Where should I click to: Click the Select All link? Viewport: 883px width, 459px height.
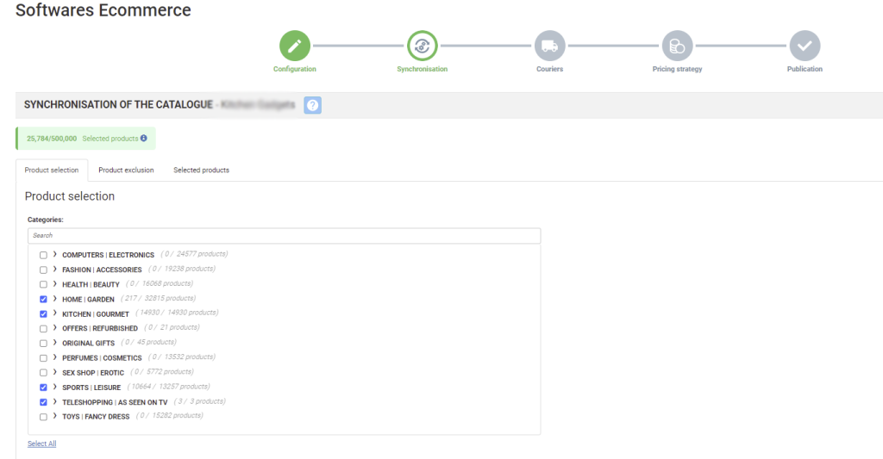coord(41,443)
